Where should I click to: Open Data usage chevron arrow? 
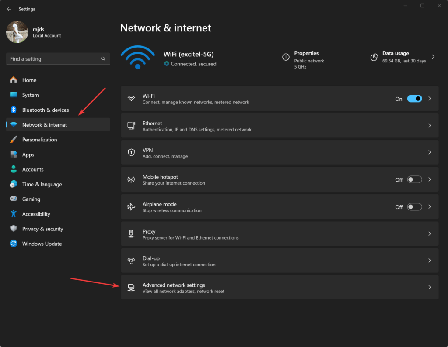[x=433, y=57]
